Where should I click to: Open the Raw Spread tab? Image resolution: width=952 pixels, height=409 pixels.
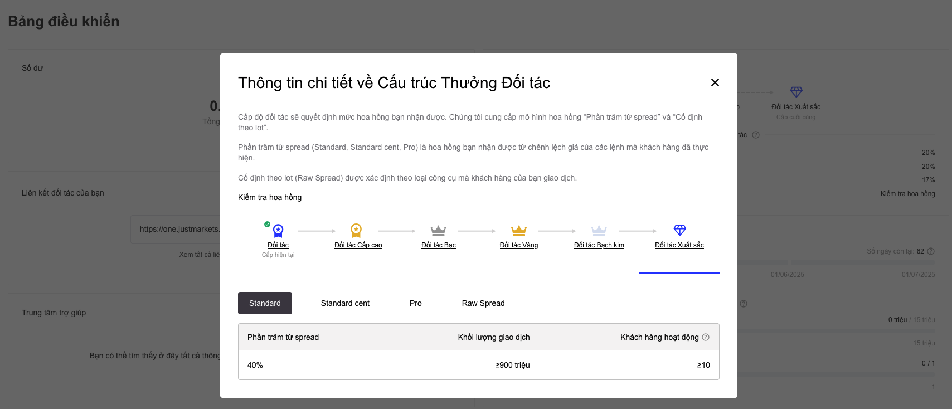483,303
